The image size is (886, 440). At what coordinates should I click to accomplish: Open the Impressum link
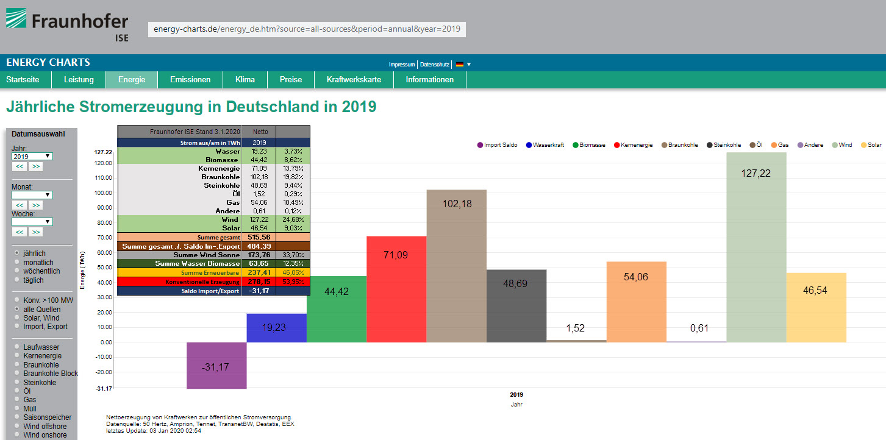coord(401,65)
